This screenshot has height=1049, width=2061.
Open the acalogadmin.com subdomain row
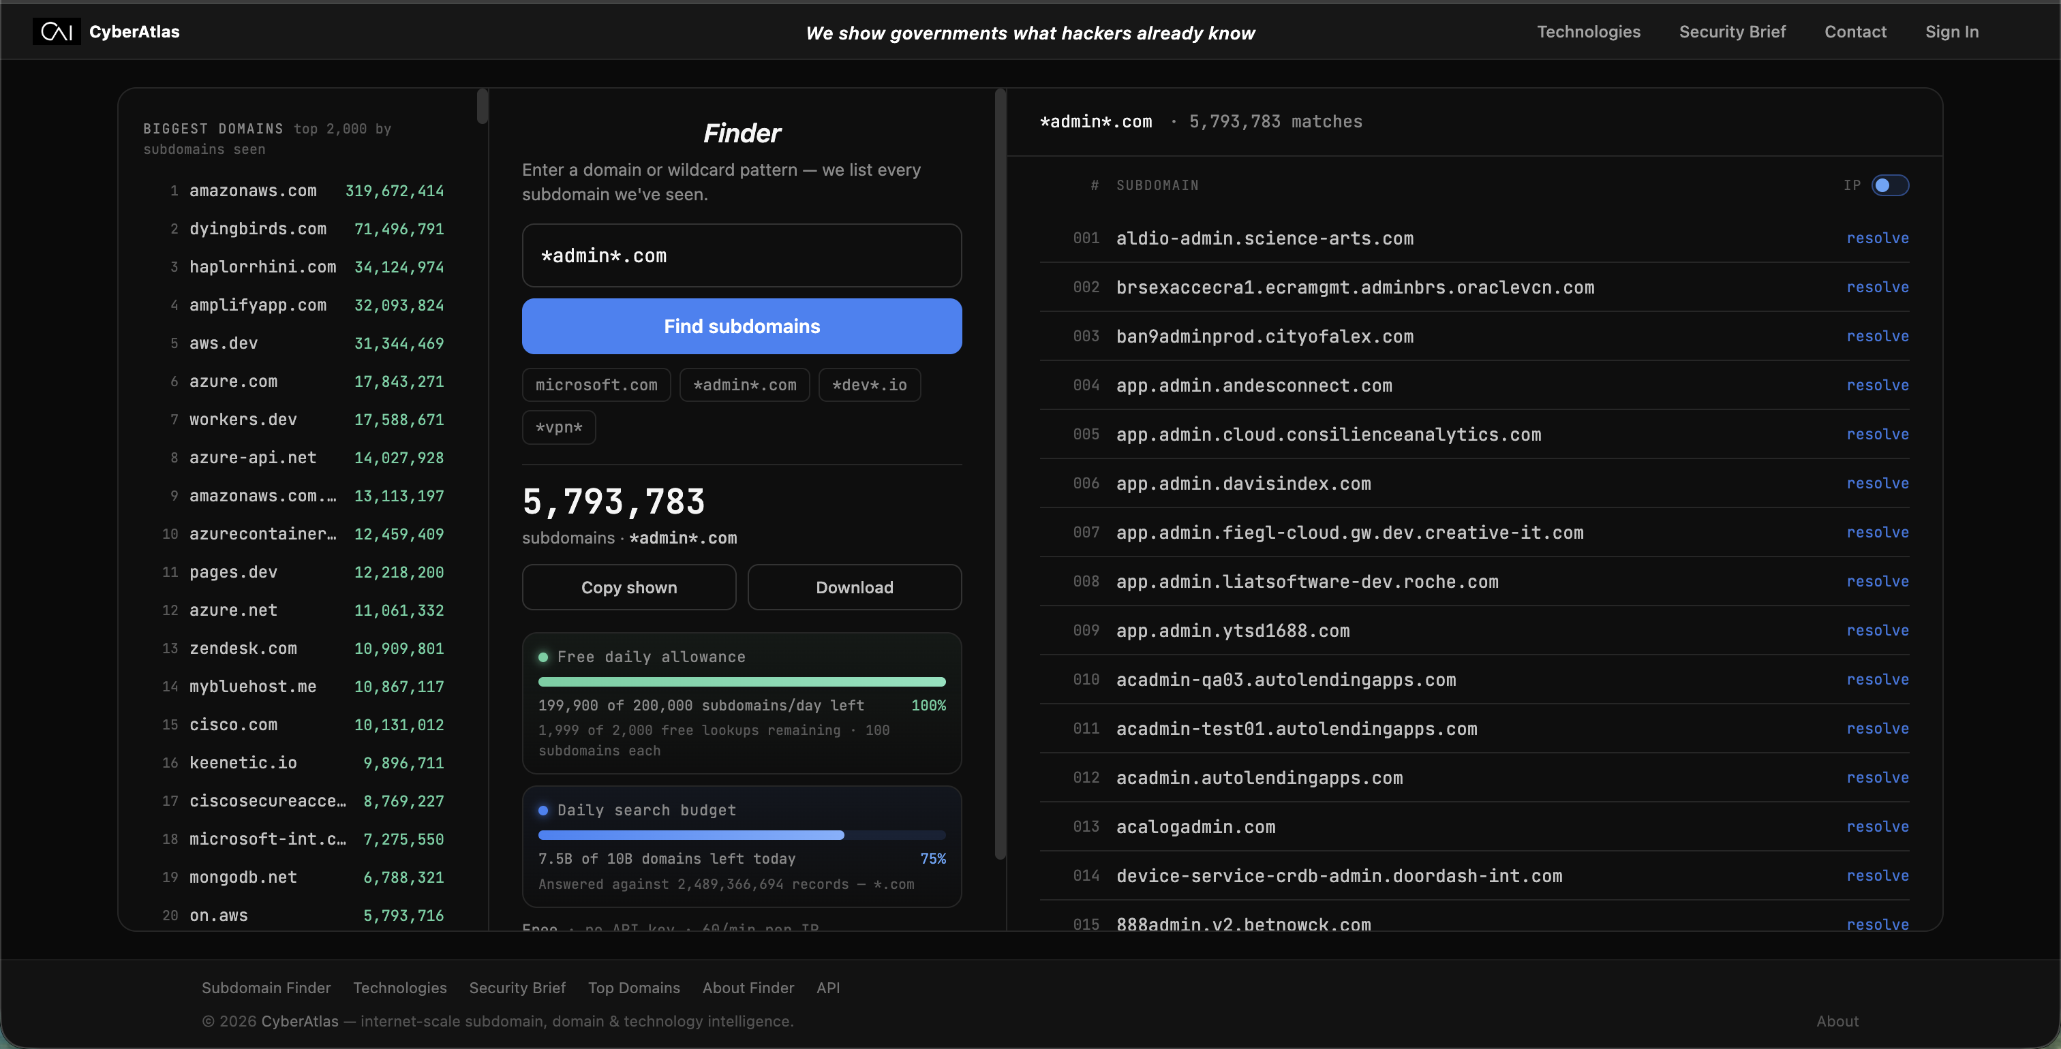pos(1474,827)
